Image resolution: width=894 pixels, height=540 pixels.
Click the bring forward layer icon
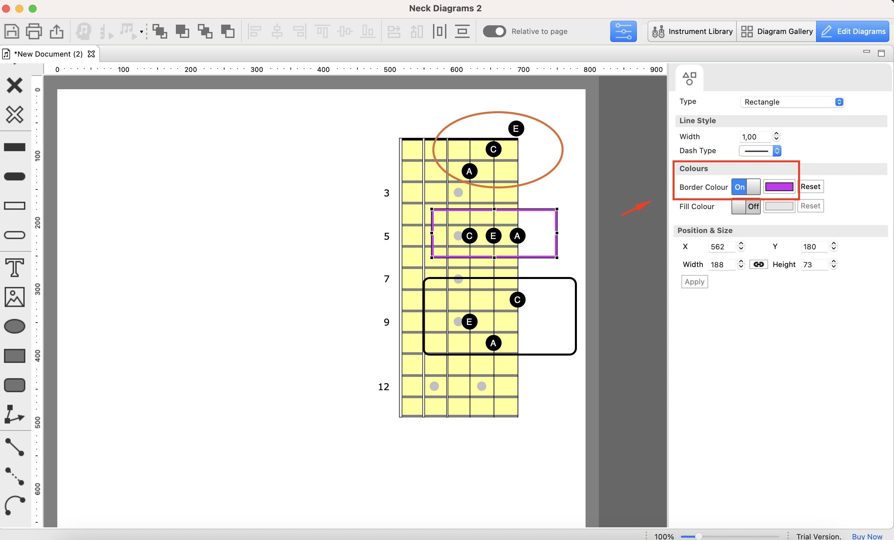(x=182, y=32)
